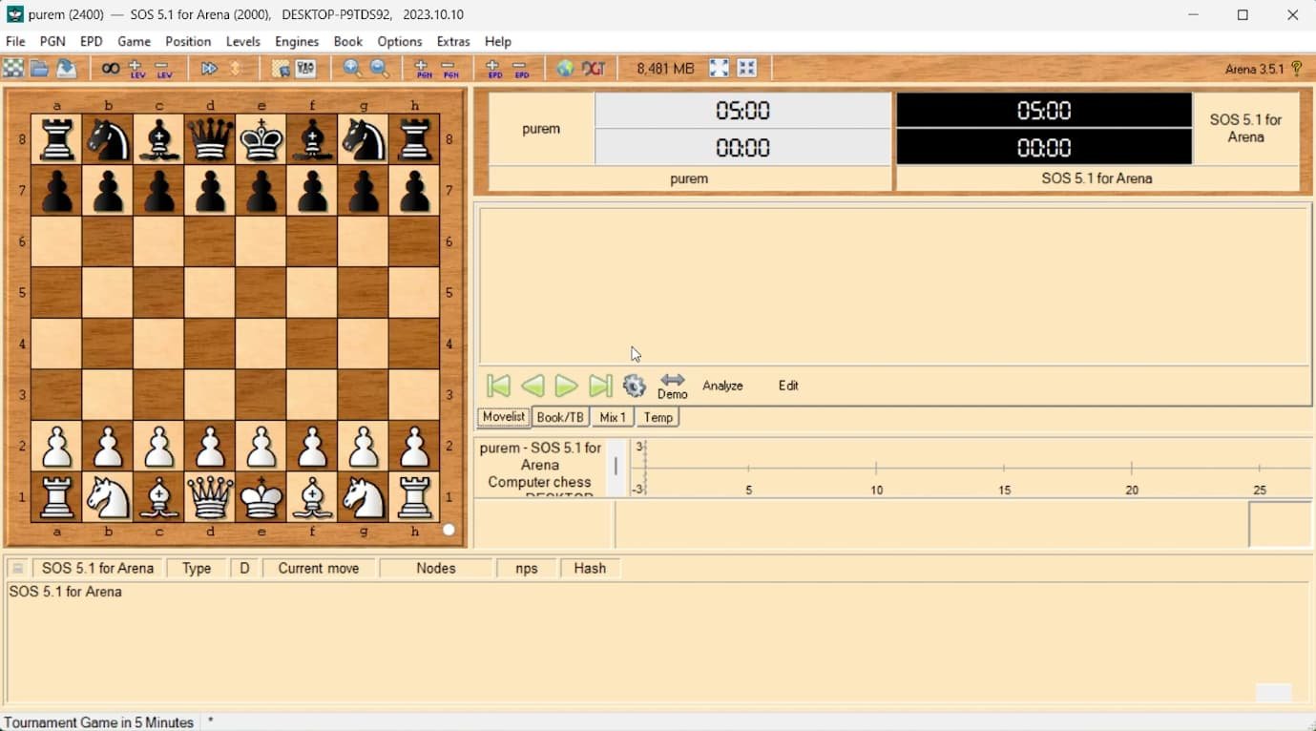The width and height of the screenshot is (1316, 731).
Task: Toggle the side-to-move indicator circle by board
Action: tap(449, 530)
